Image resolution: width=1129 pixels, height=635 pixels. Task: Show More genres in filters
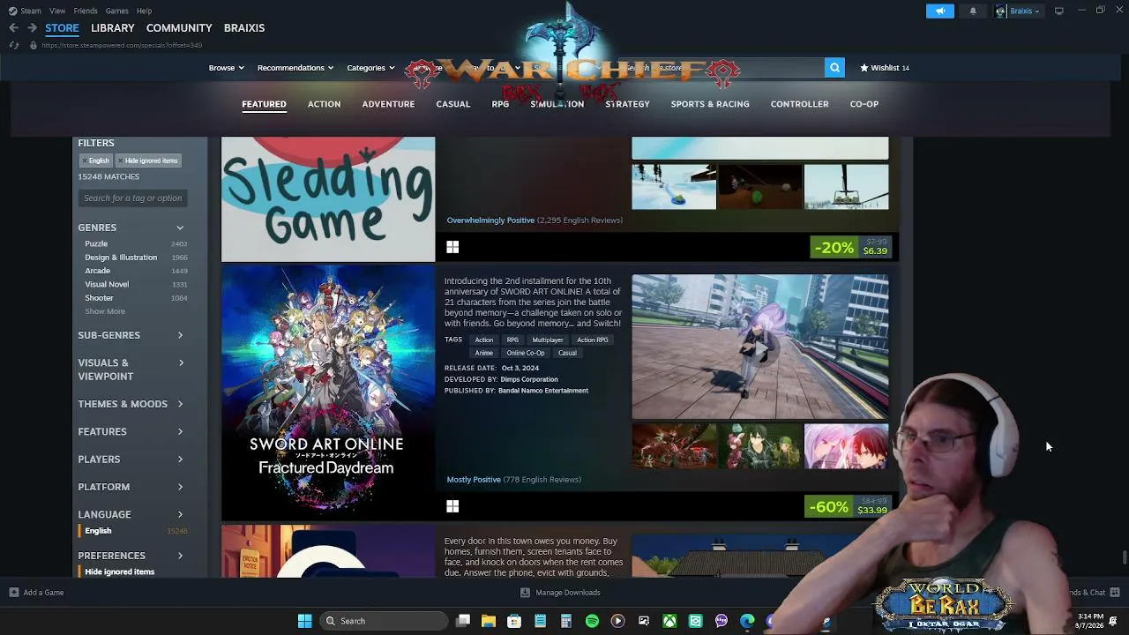(x=105, y=311)
